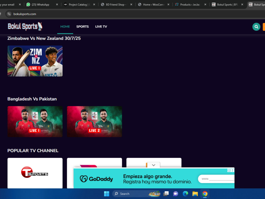Click 'Zimbabwe Vs New Zealand 30/7/25' heading
The height and width of the screenshot is (199, 265).
pos(44,38)
